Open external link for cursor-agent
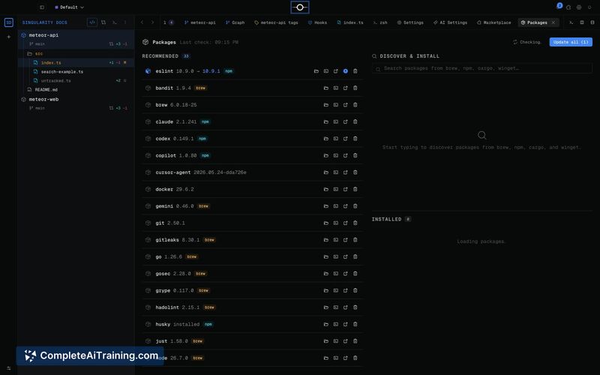The height and width of the screenshot is (375, 600). [x=346, y=172]
